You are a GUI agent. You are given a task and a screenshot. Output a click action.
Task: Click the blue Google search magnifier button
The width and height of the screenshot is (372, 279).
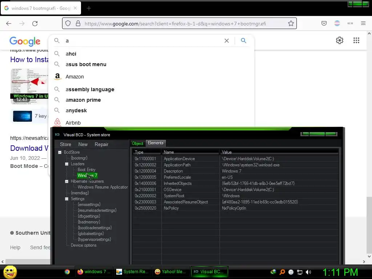243,41
